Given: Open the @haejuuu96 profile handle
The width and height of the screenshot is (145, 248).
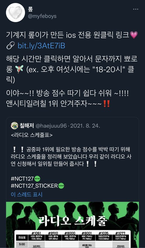Looking at the screenshot, I should pos(51,126).
